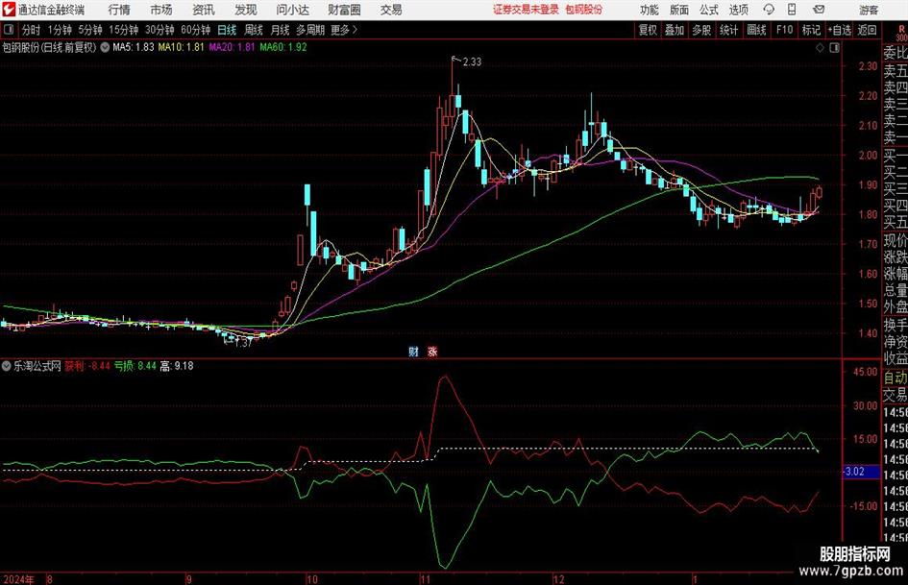Click the 1.37 low price label
The width and height of the screenshot is (908, 585).
coord(243,343)
